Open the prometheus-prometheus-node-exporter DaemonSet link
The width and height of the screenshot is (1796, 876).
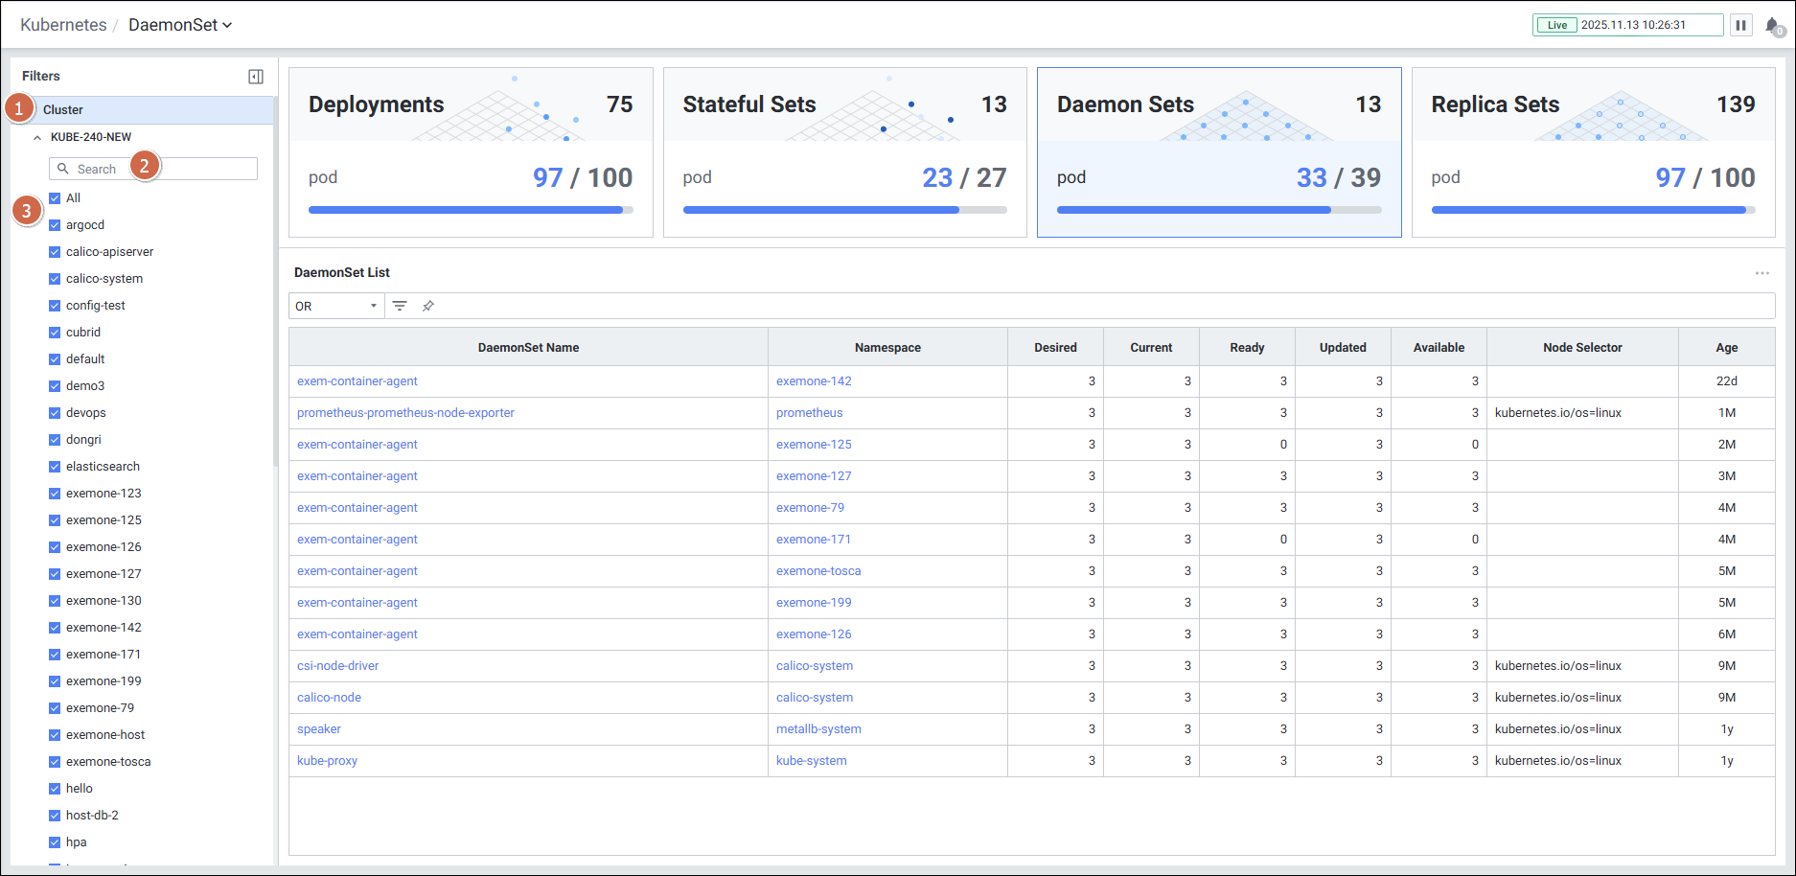tap(405, 413)
